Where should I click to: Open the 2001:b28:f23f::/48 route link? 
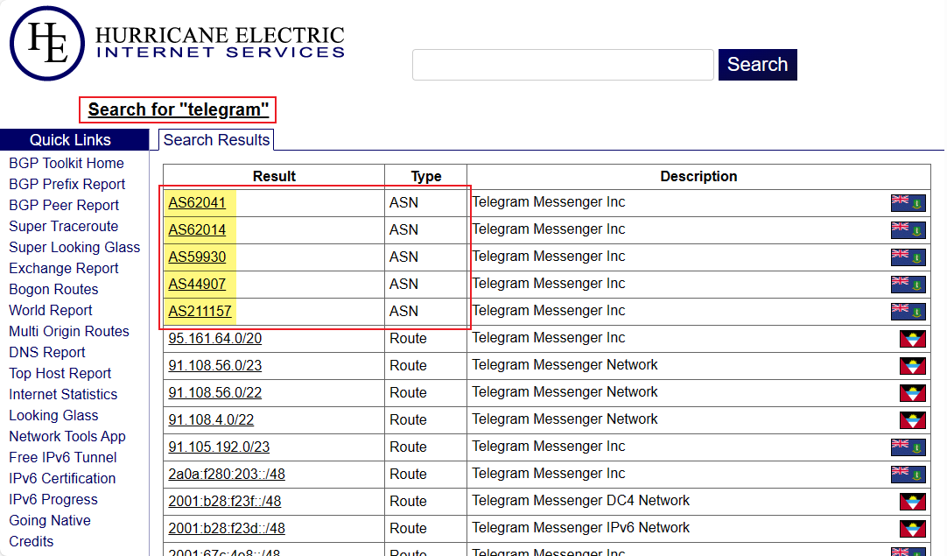click(224, 502)
